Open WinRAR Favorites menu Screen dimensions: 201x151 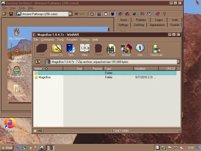[72, 40]
